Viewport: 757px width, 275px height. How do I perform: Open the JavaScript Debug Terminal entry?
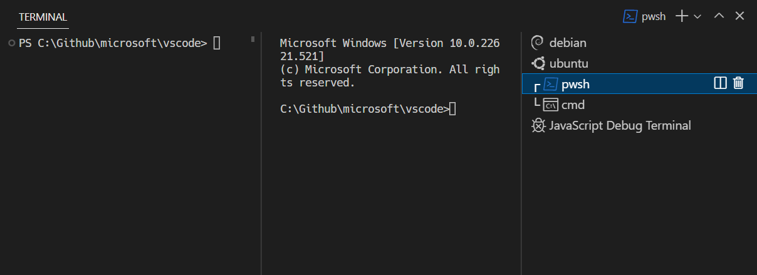(620, 125)
